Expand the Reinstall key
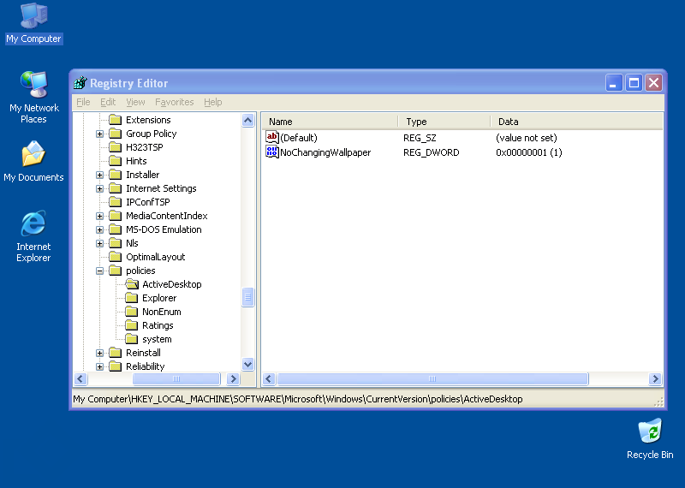The width and height of the screenshot is (685, 488). [99, 353]
